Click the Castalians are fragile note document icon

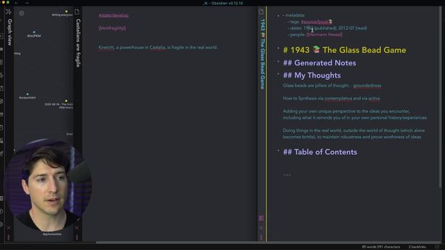[x=77, y=12]
